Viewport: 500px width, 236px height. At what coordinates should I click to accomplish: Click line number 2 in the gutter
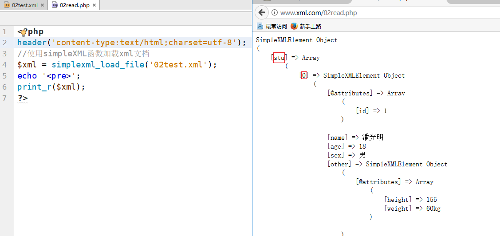coord(4,43)
